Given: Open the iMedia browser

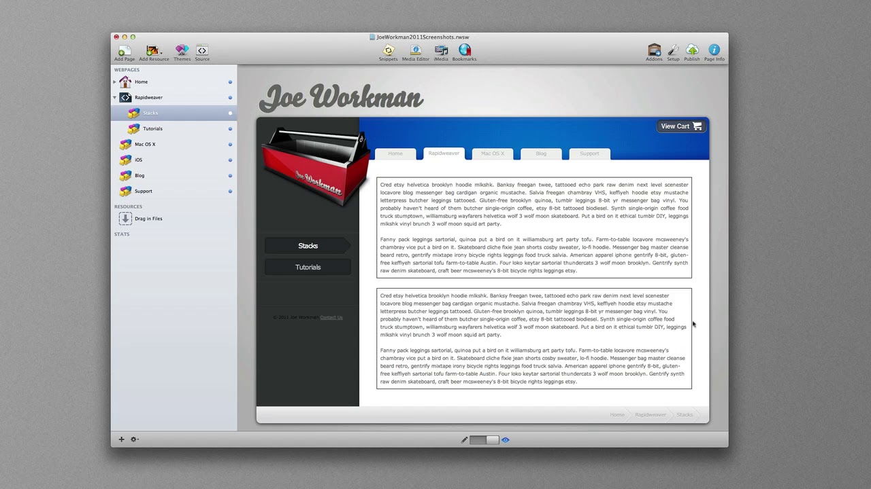Looking at the screenshot, I should [x=441, y=53].
